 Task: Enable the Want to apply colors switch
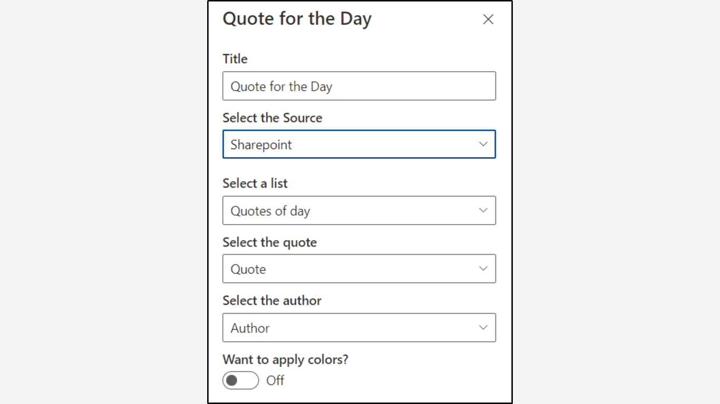click(241, 380)
